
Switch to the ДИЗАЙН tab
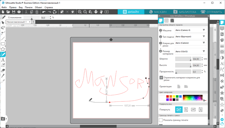(x=131, y=12)
